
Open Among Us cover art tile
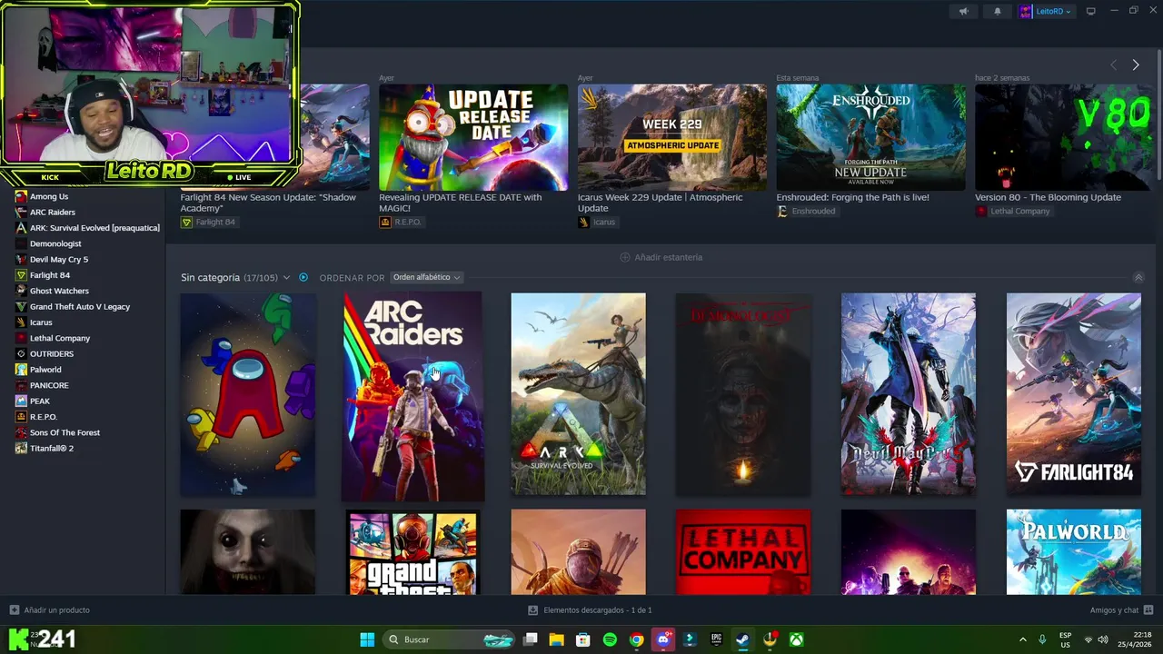point(248,394)
